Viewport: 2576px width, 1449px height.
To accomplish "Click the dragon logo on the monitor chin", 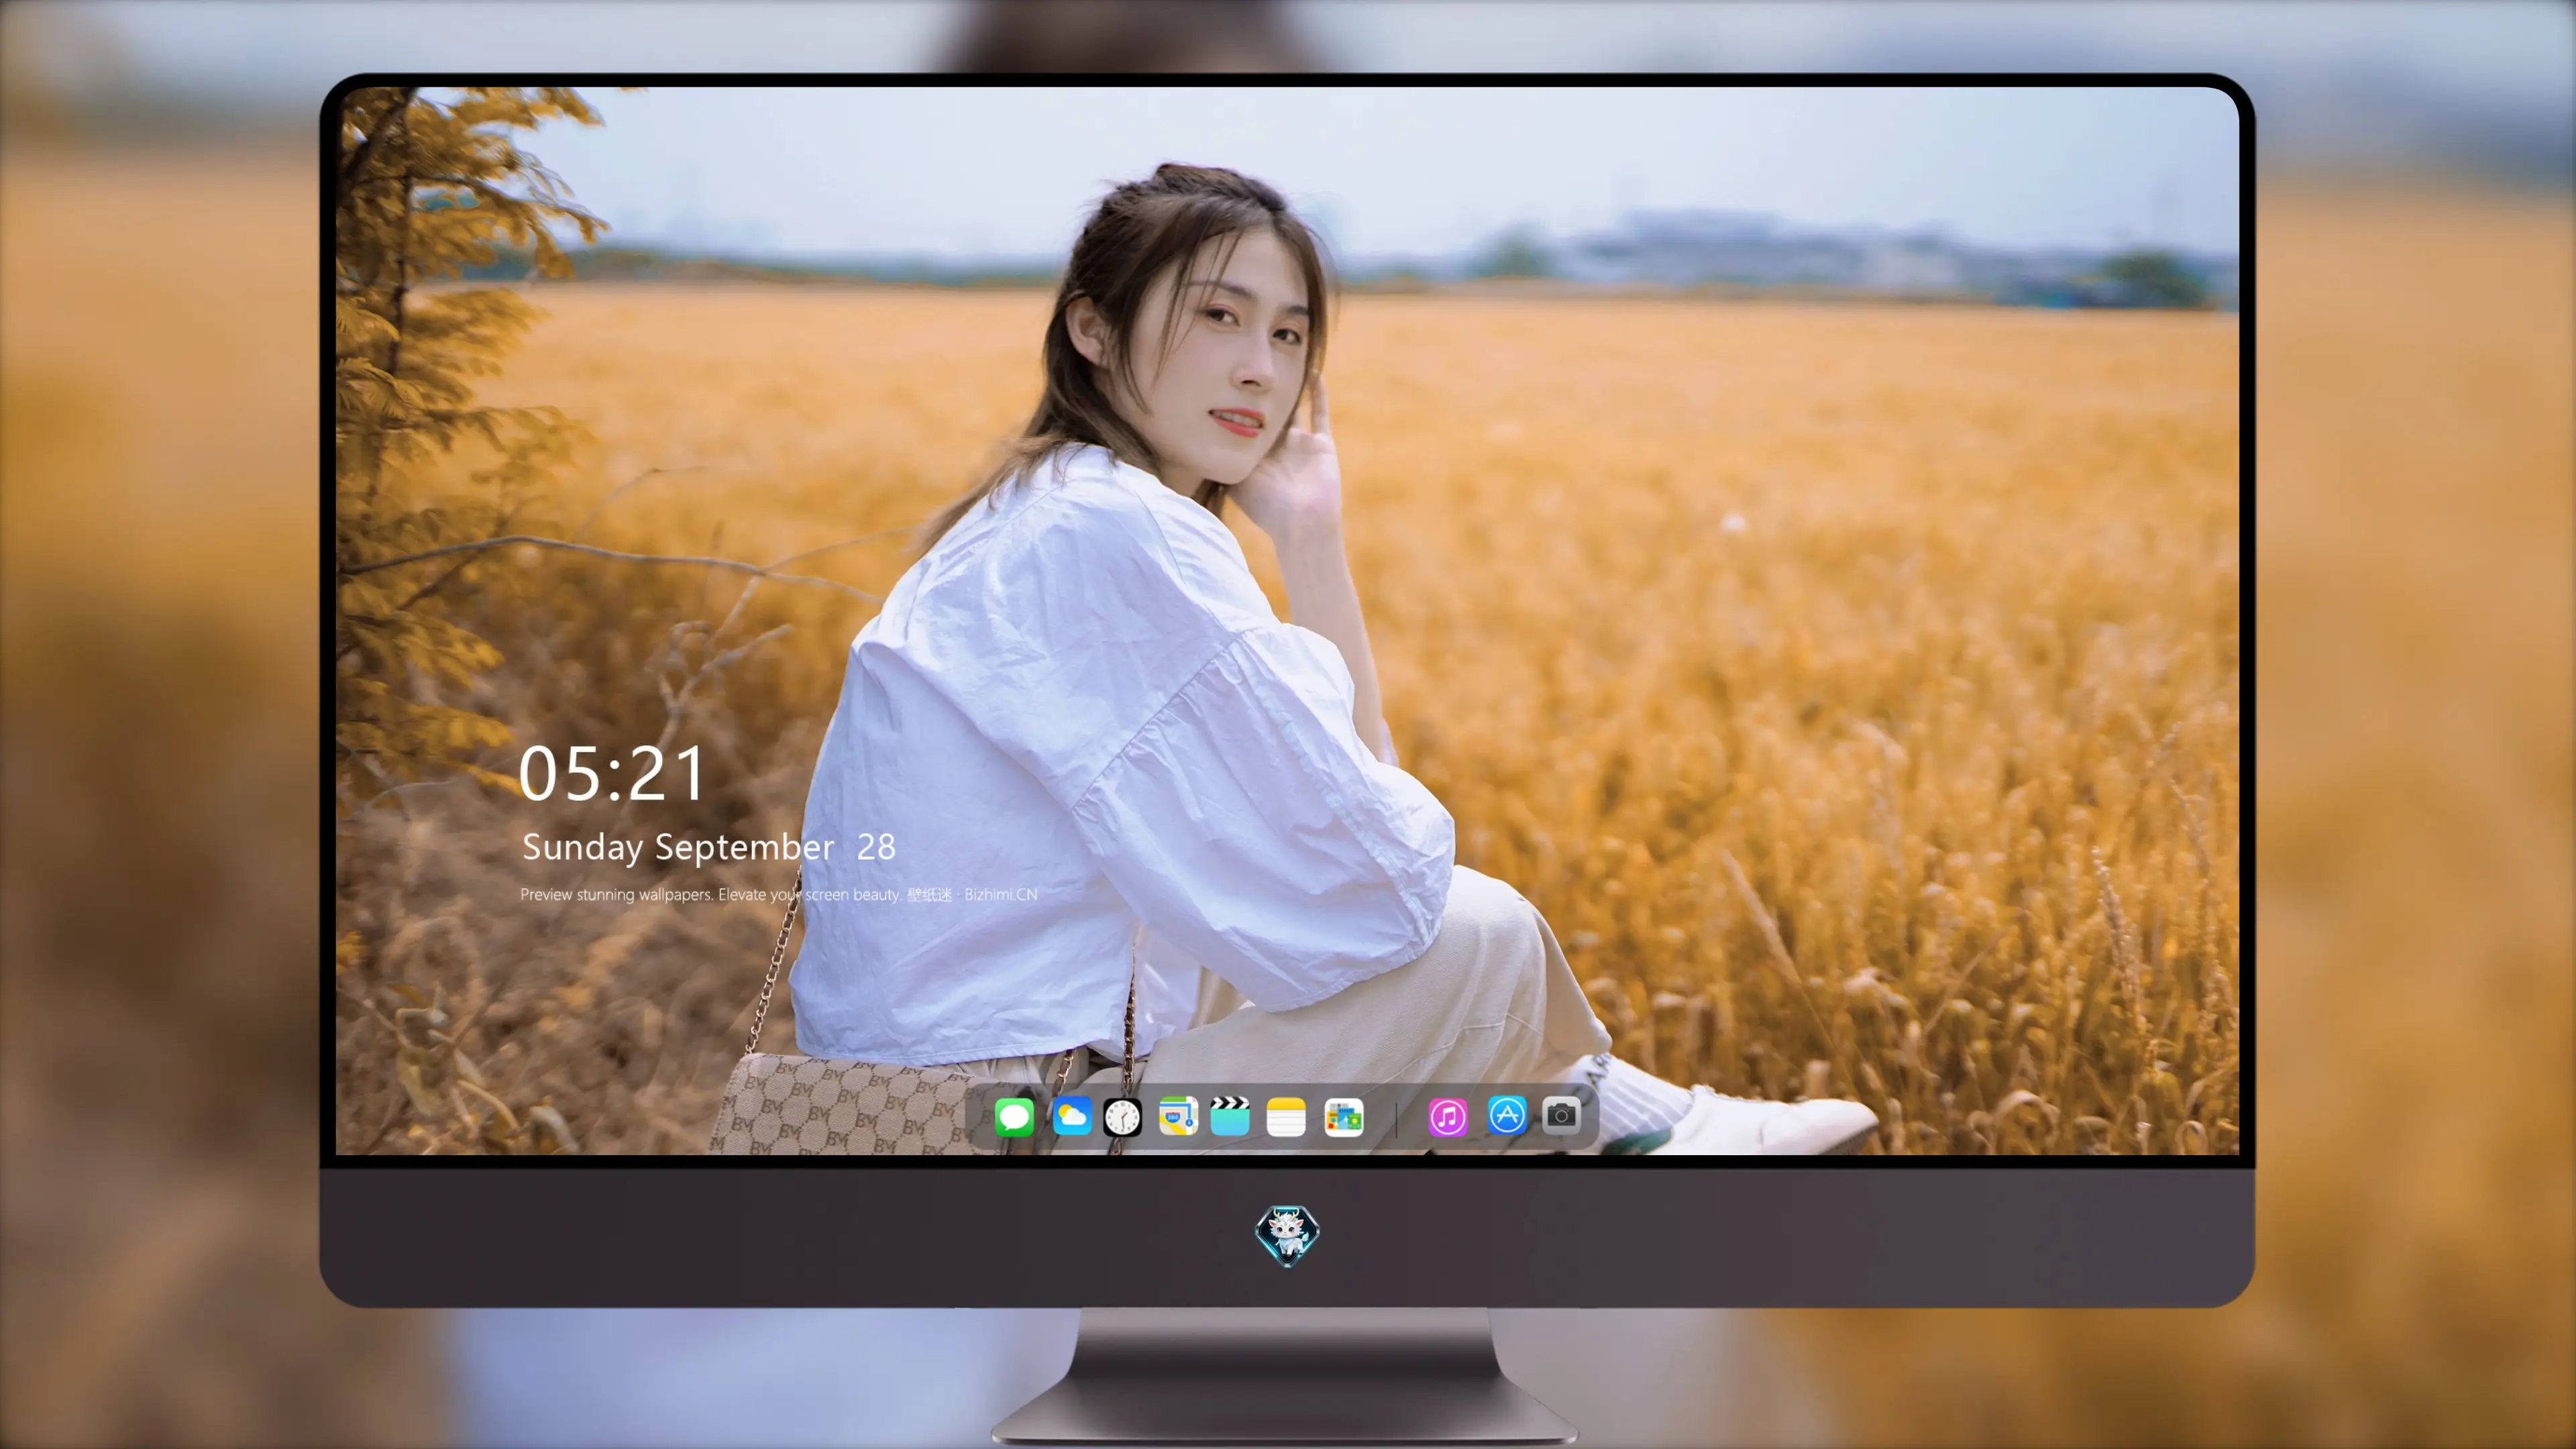I will tap(1287, 1236).
